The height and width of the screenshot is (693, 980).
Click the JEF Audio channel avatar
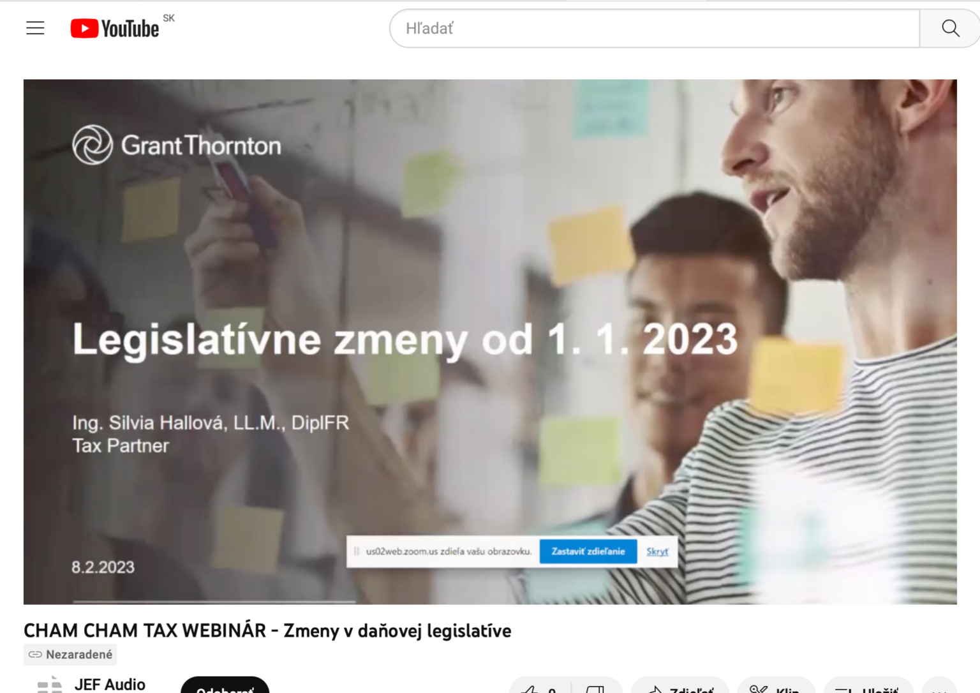pos(50,685)
